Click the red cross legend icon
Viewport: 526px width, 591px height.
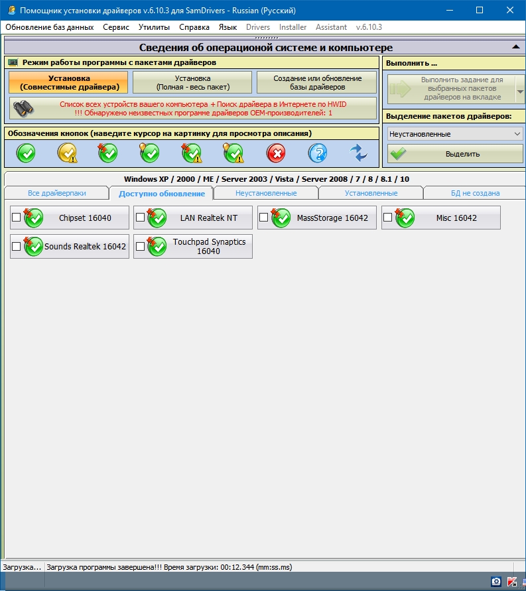tap(276, 153)
